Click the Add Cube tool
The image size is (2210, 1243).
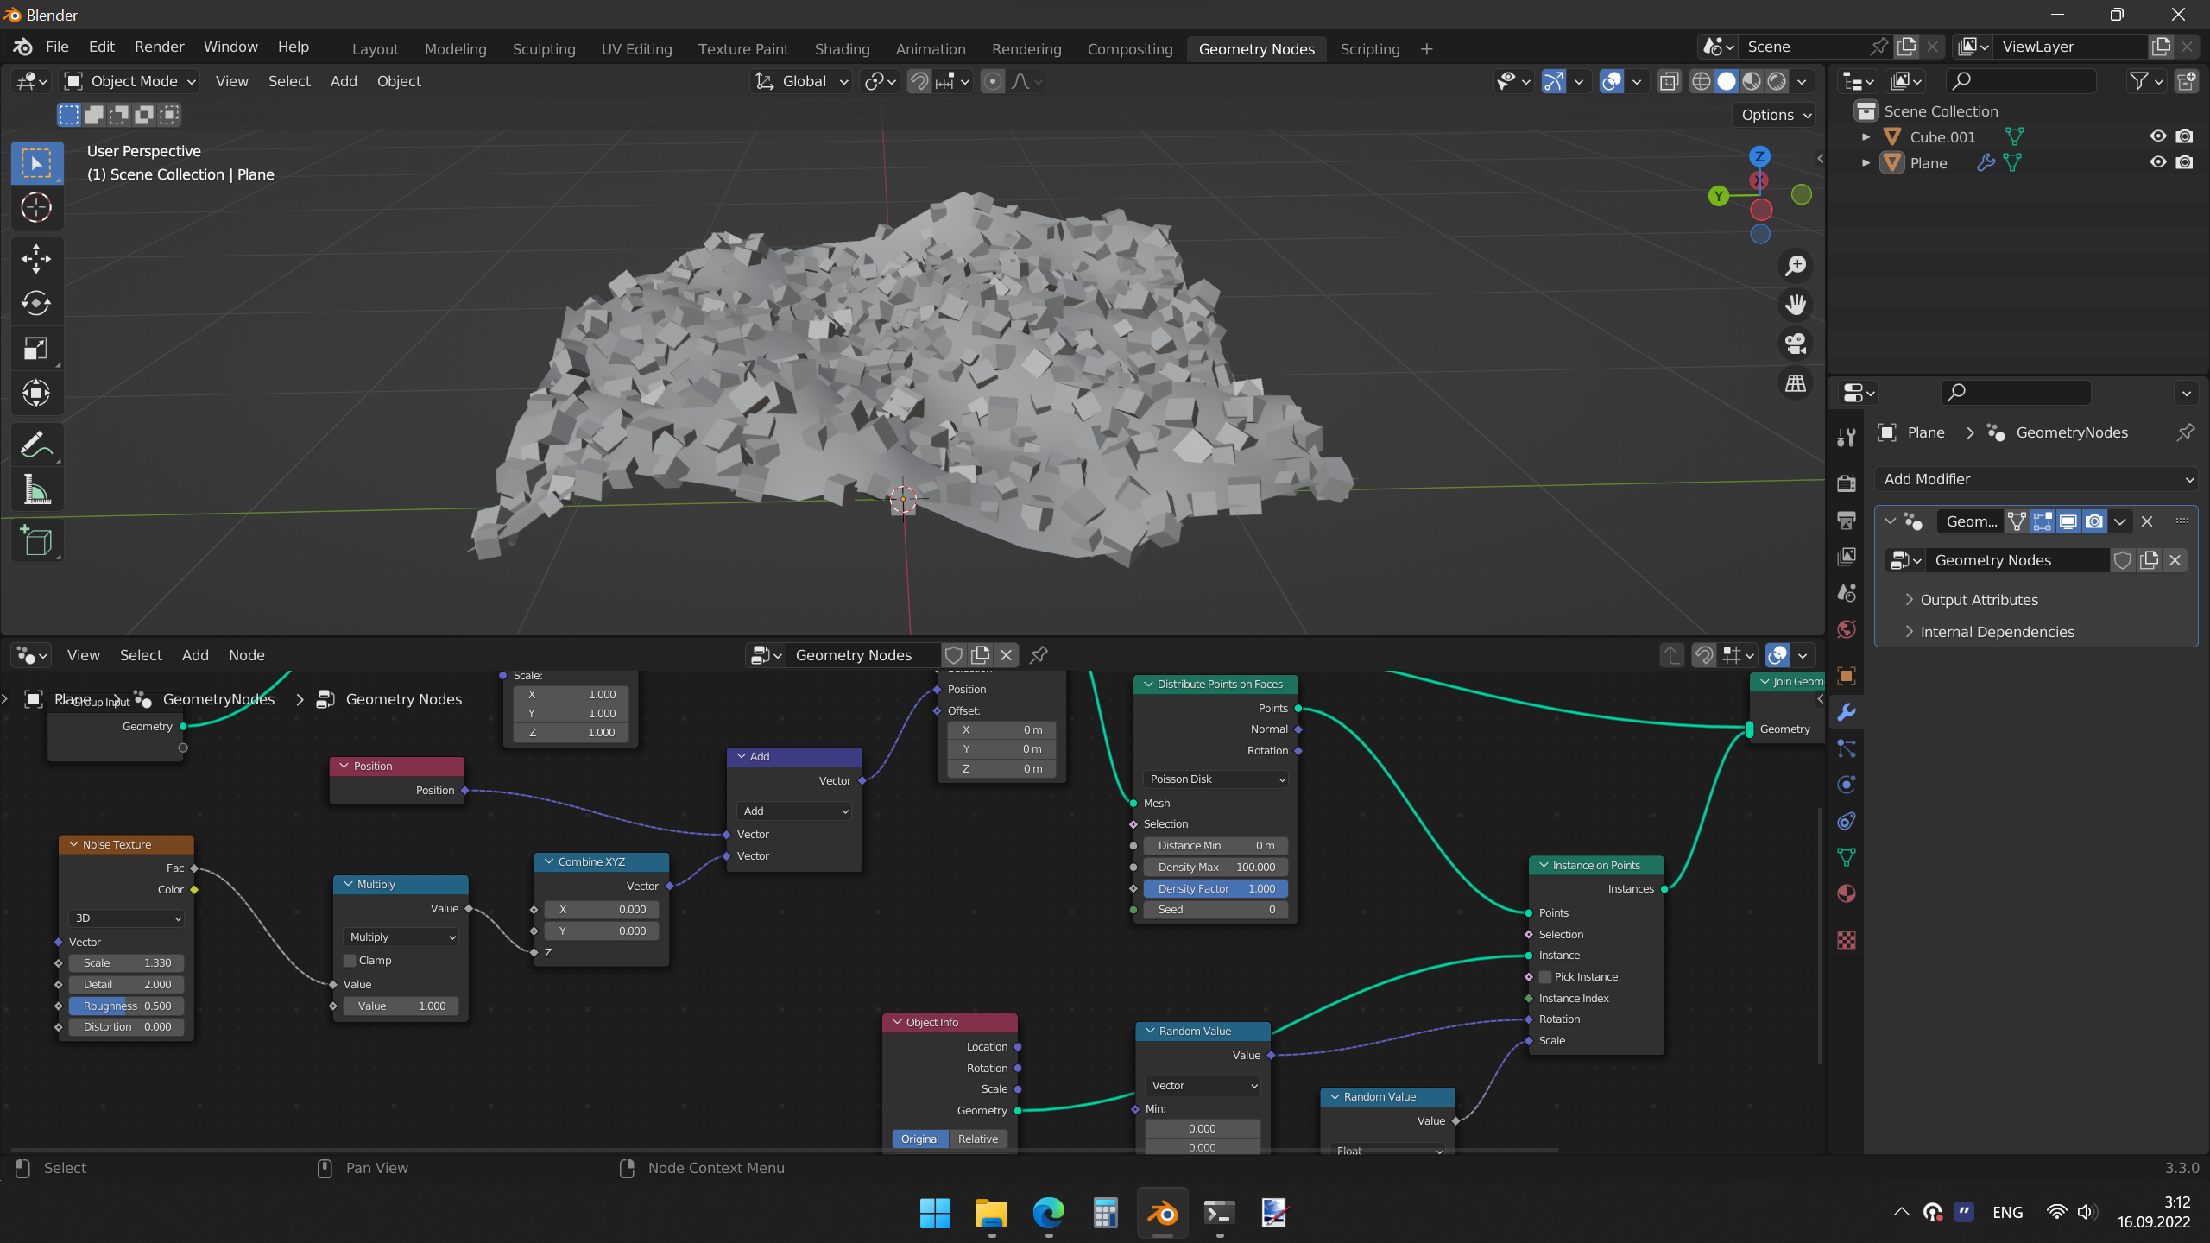coord(36,541)
